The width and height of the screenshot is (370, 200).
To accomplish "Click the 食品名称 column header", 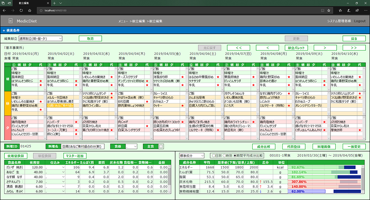I will pos(14,162).
